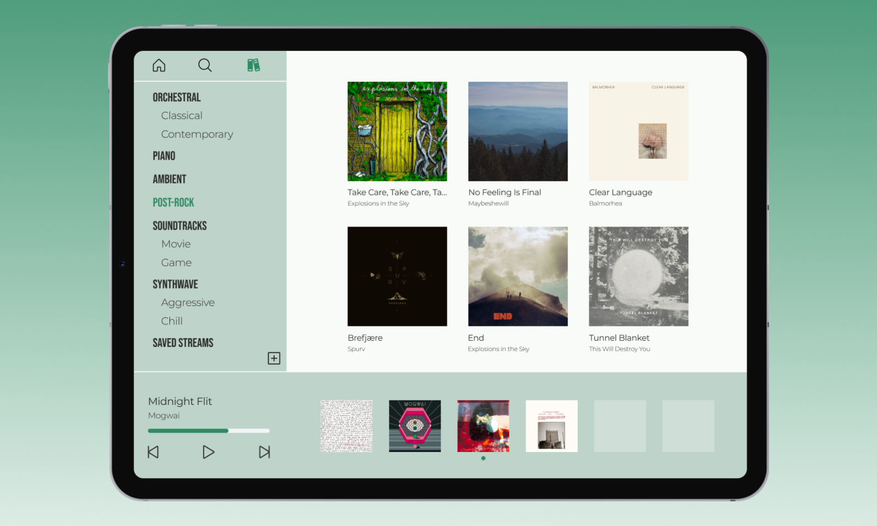
Task: Open the Tunnel Blanket album
Action: [x=638, y=276]
